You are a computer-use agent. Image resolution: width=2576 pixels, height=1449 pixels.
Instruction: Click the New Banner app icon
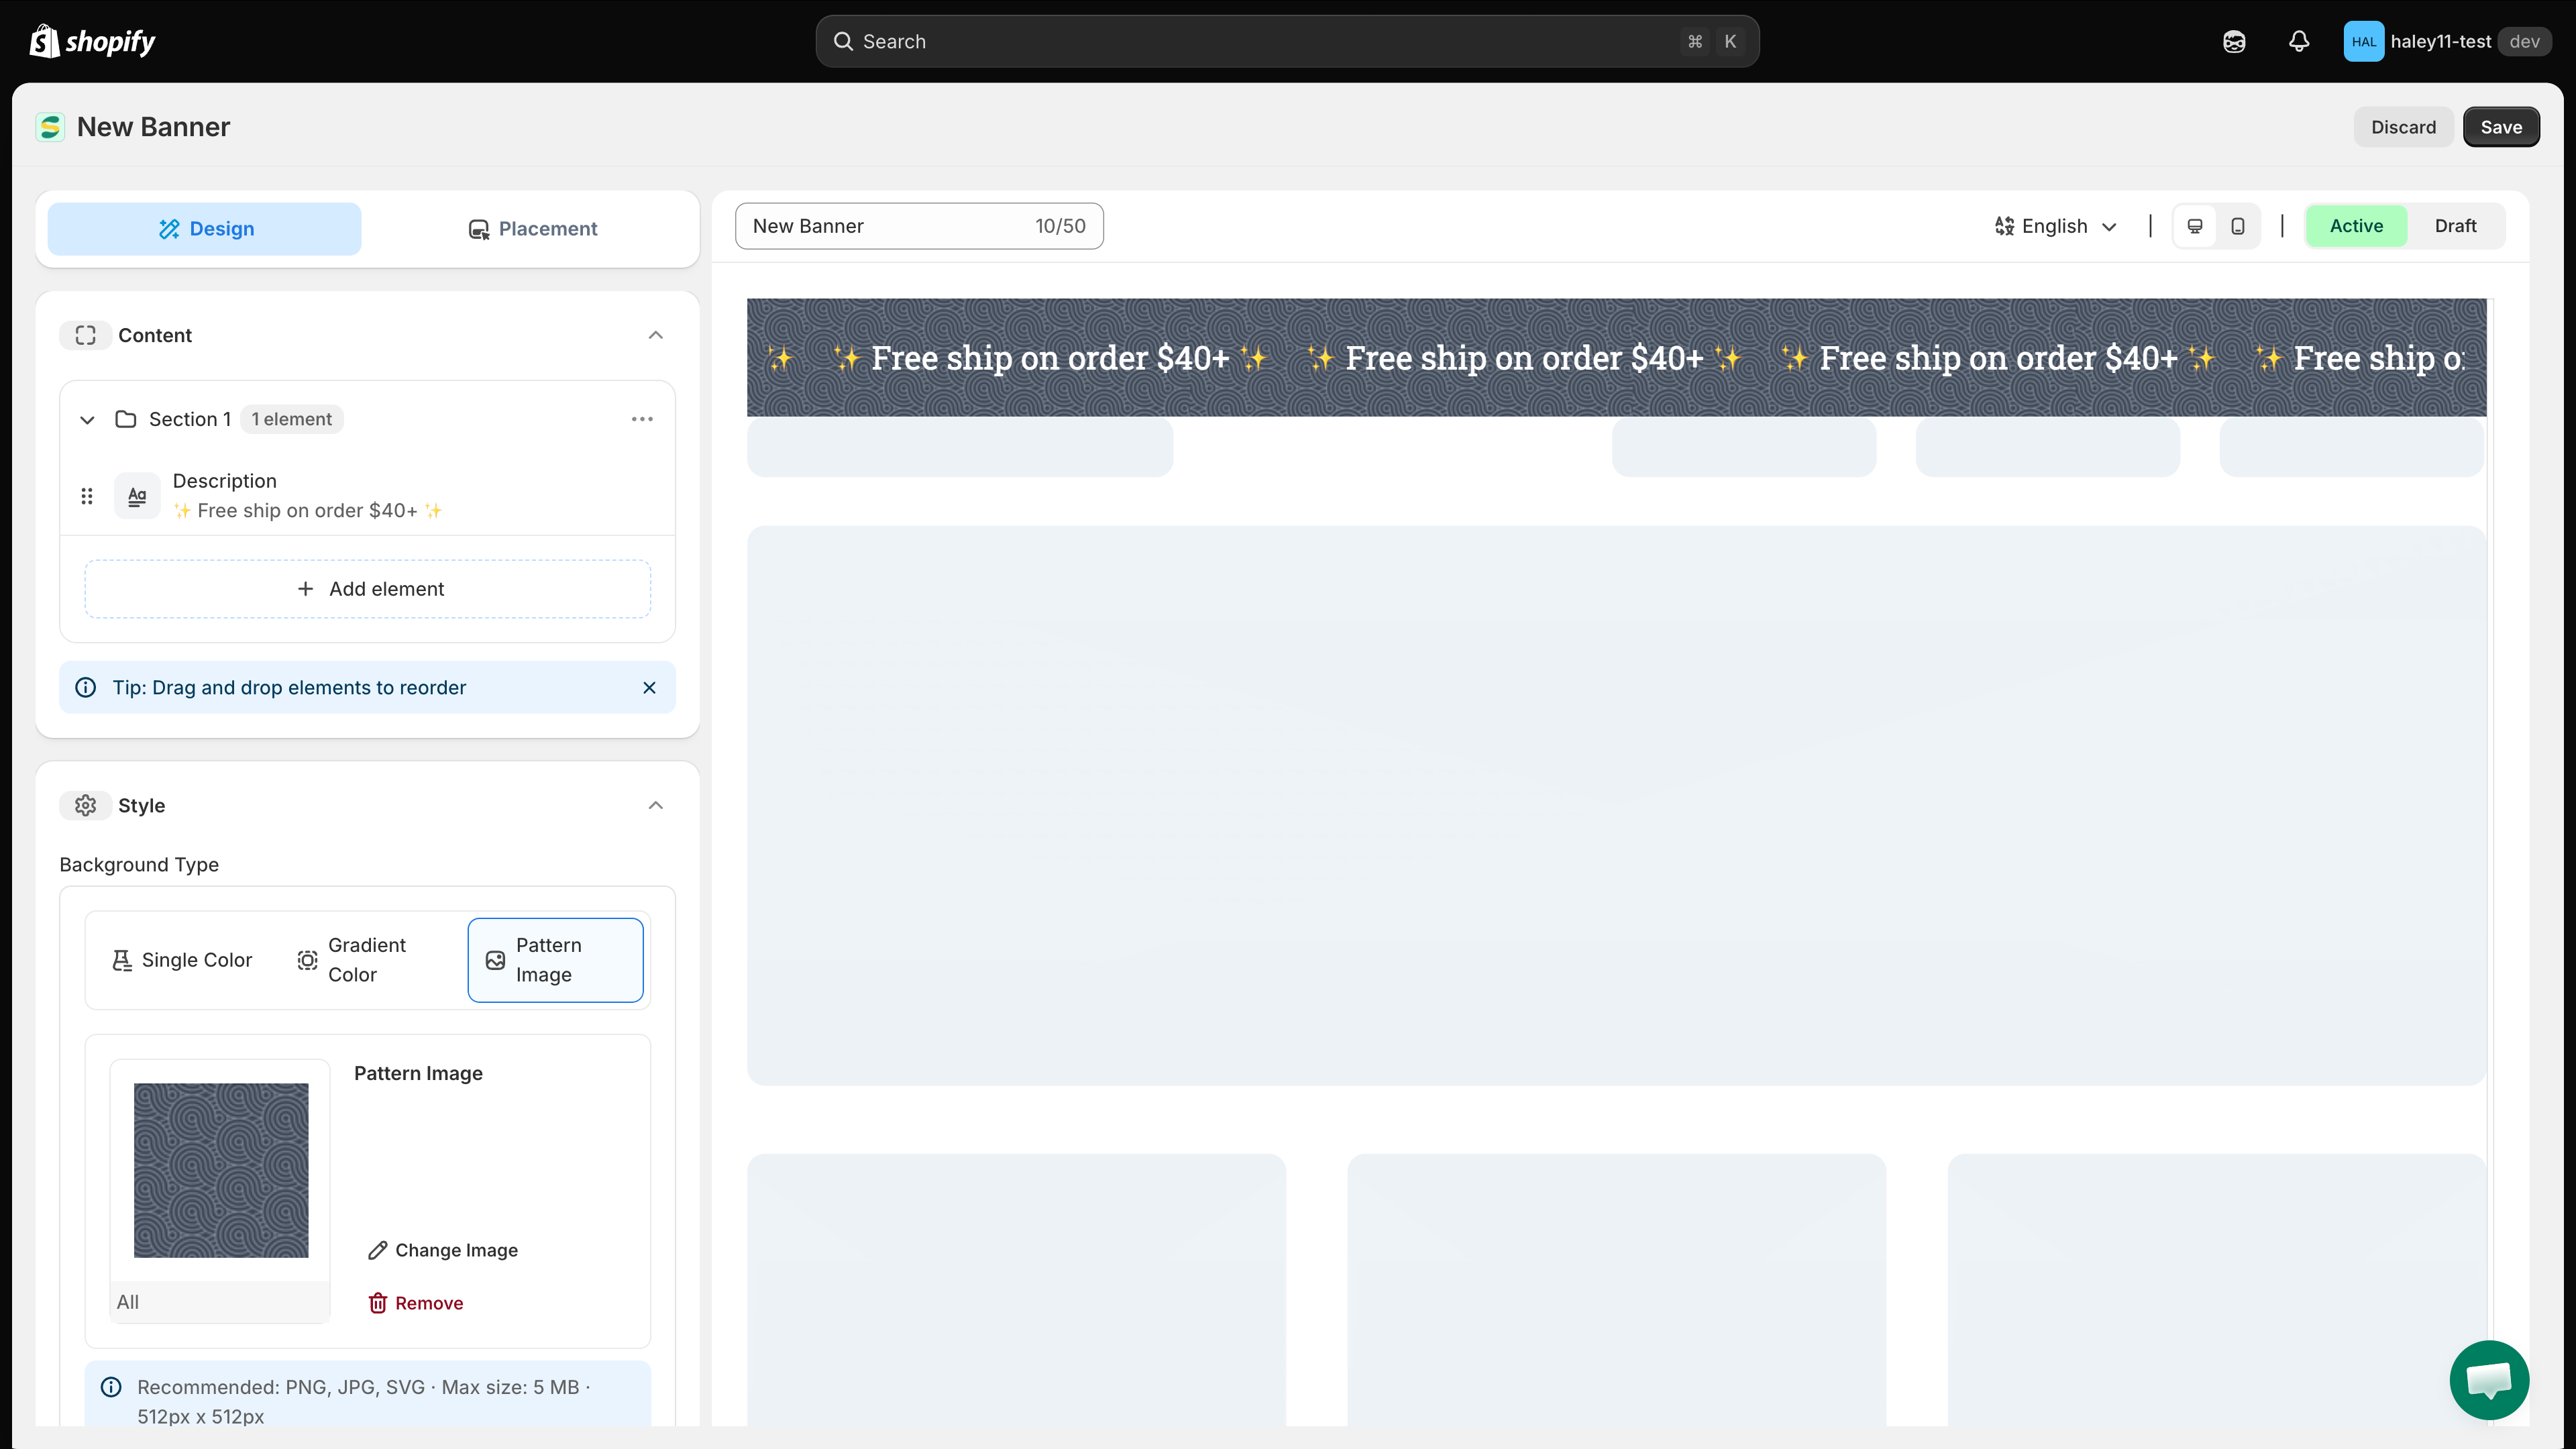pyautogui.click(x=50, y=127)
